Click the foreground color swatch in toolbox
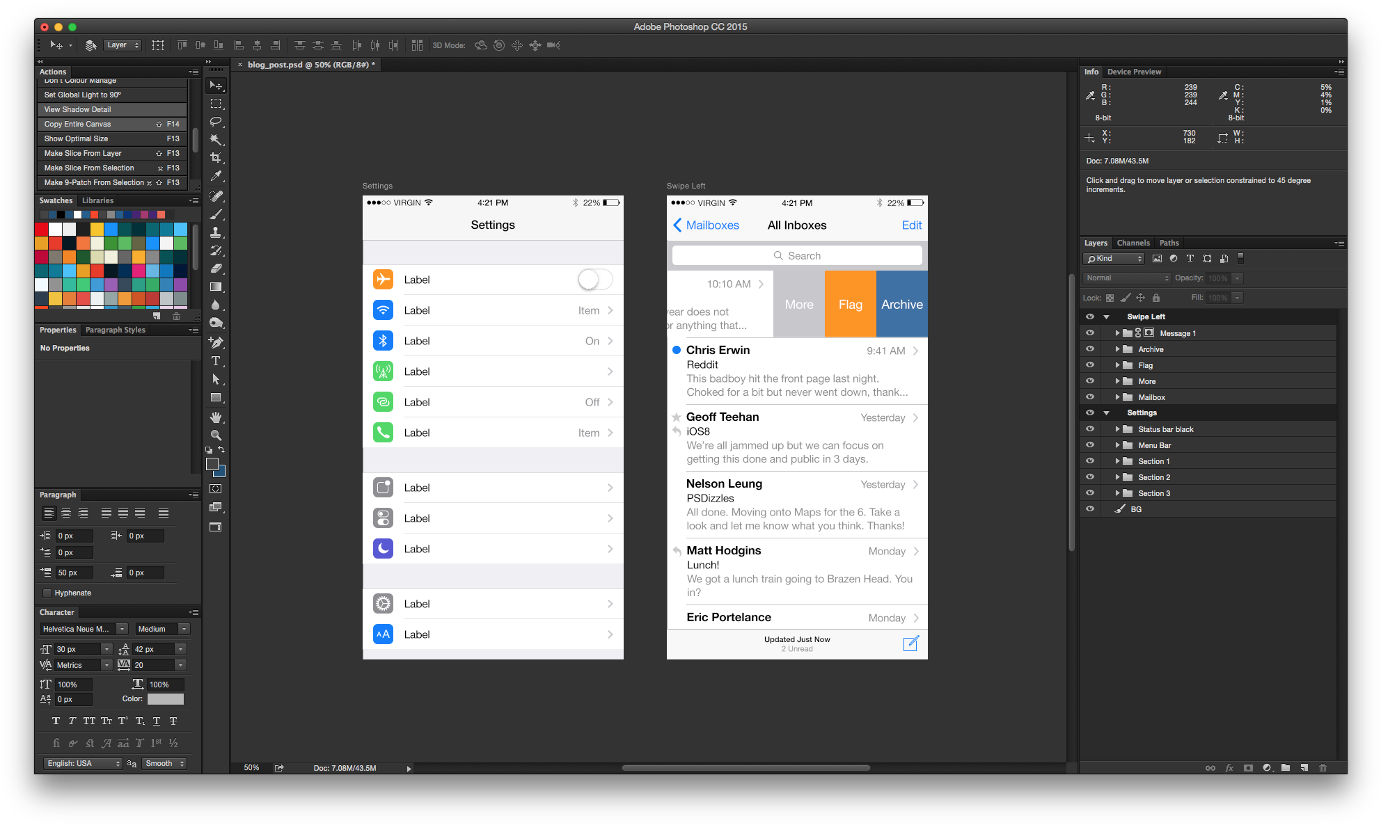The height and width of the screenshot is (825, 1381). point(212,465)
